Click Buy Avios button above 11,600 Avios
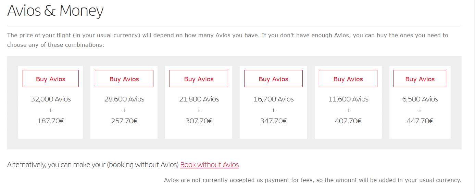The image size is (475, 194). pos(348,79)
